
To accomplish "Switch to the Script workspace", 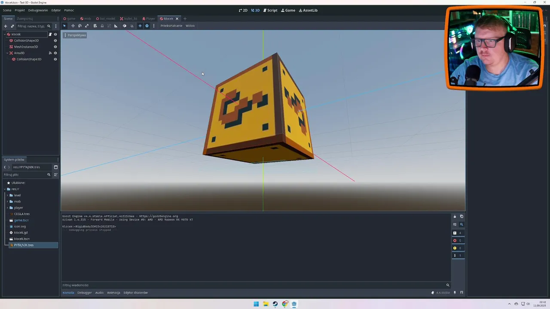I will [x=270, y=10].
